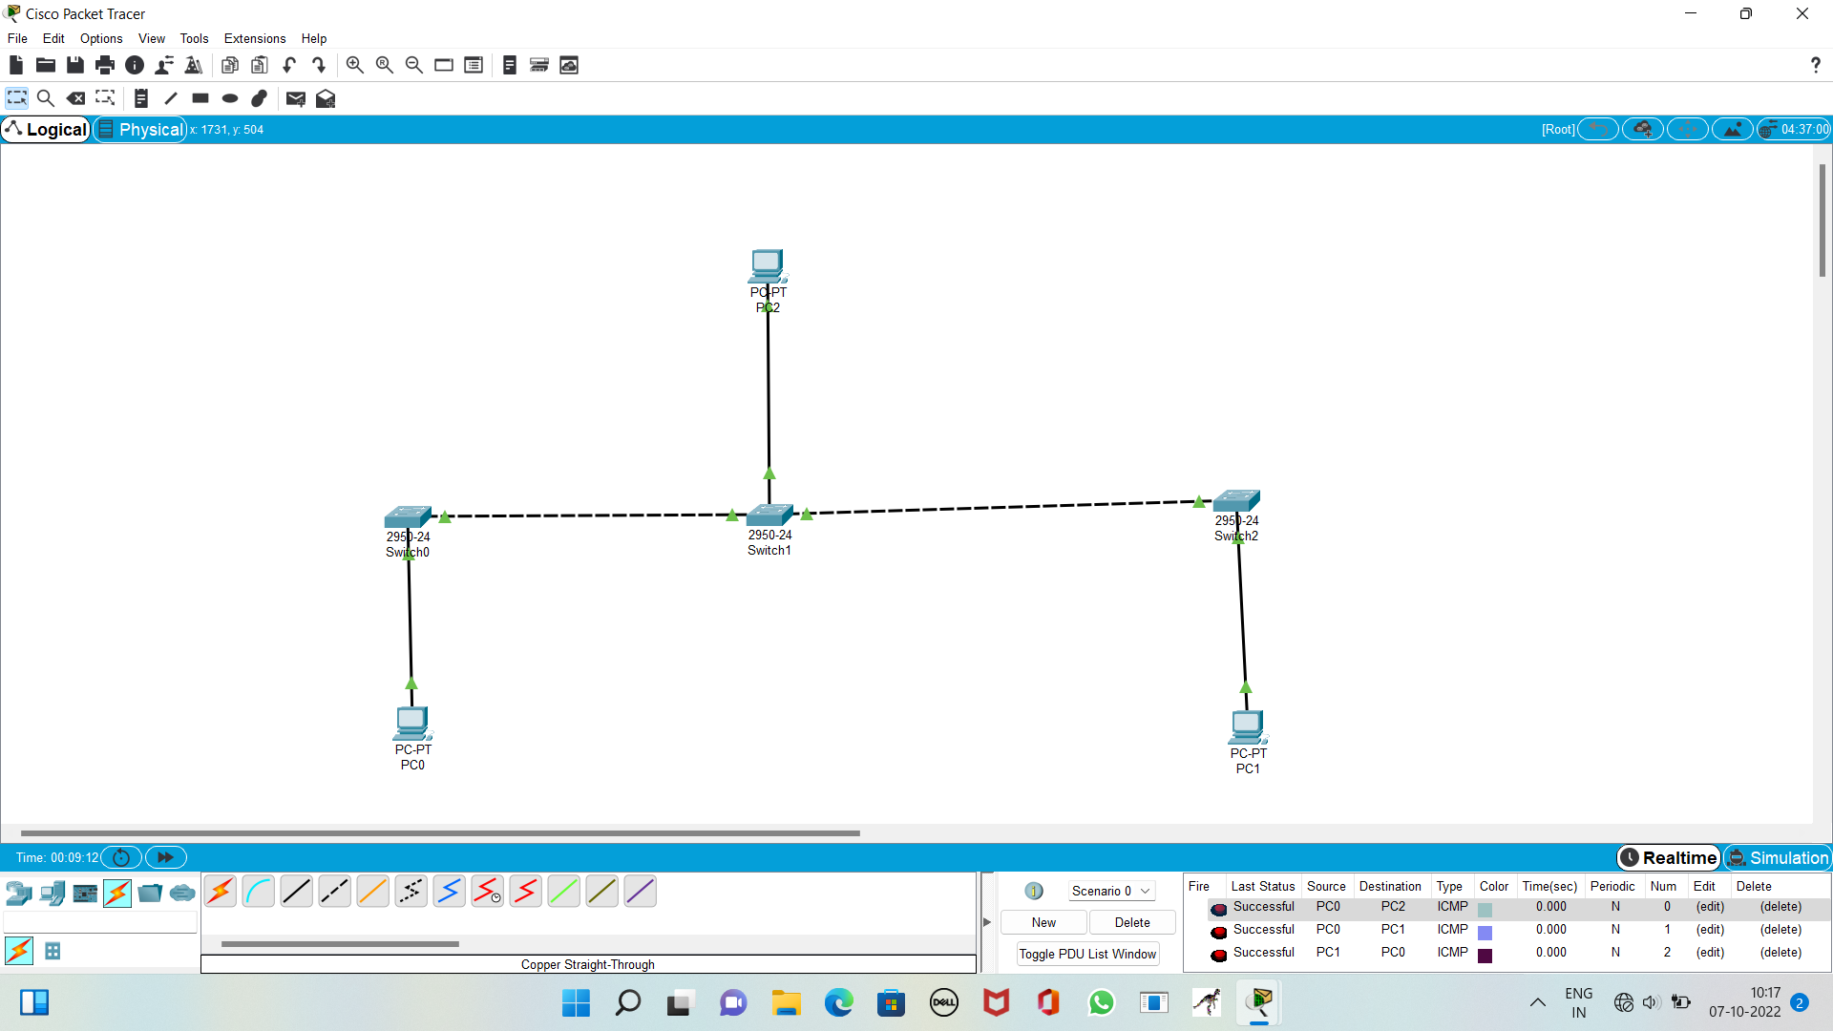This screenshot has height=1031, width=1833.
Task: Select the Add Simple PDU tool
Action: (x=295, y=98)
